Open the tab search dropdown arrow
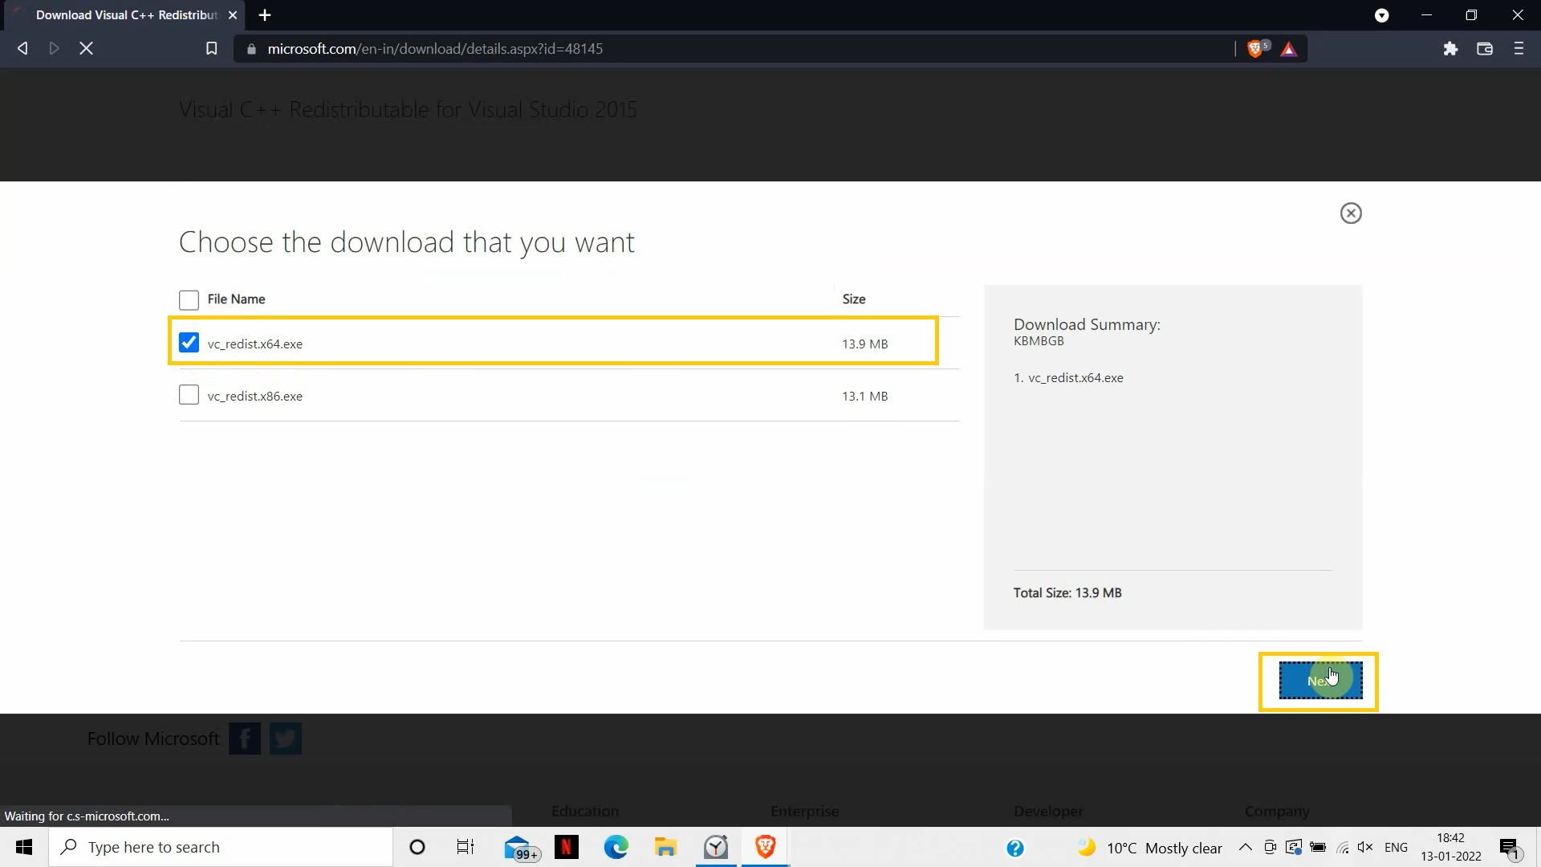The height and width of the screenshot is (867, 1541). [x=1381, y=15]
